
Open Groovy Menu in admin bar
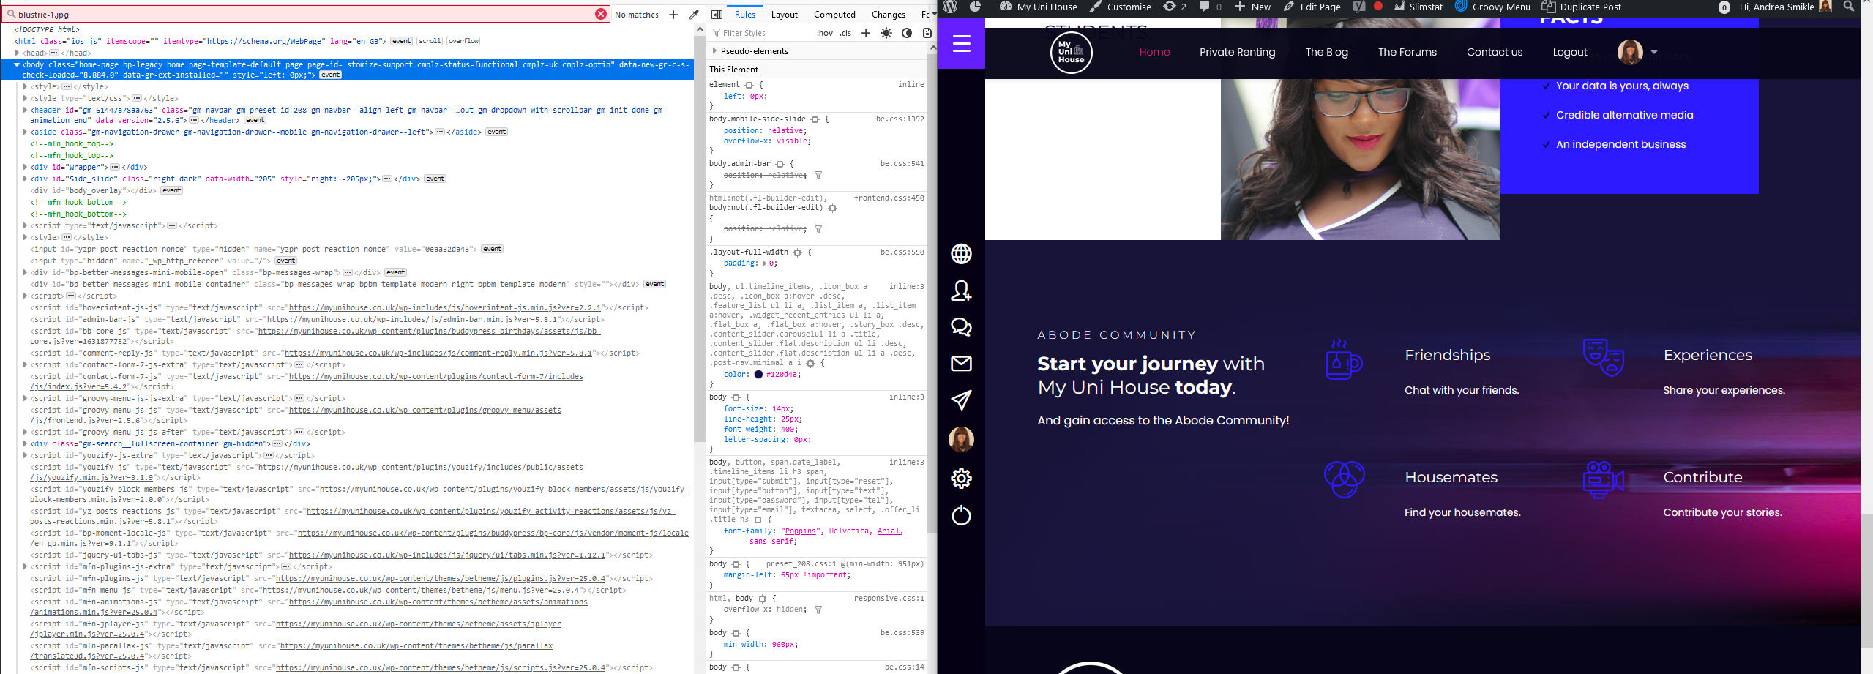pos(1492,7)
